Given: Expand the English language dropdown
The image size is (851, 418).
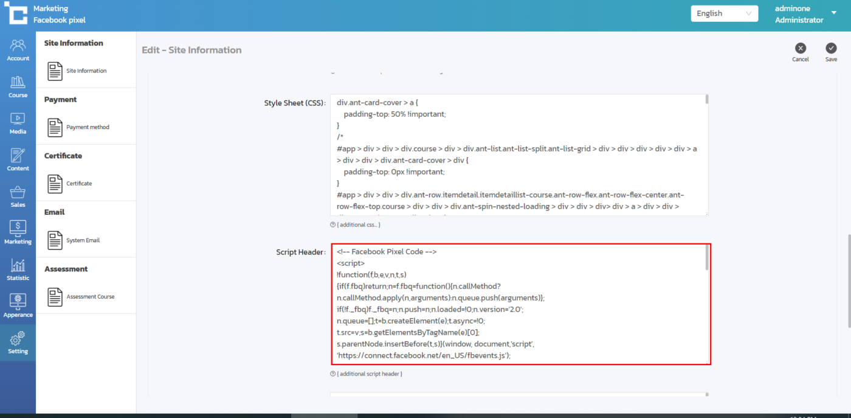Looking at the screenshot, I should tap(724, 13).
